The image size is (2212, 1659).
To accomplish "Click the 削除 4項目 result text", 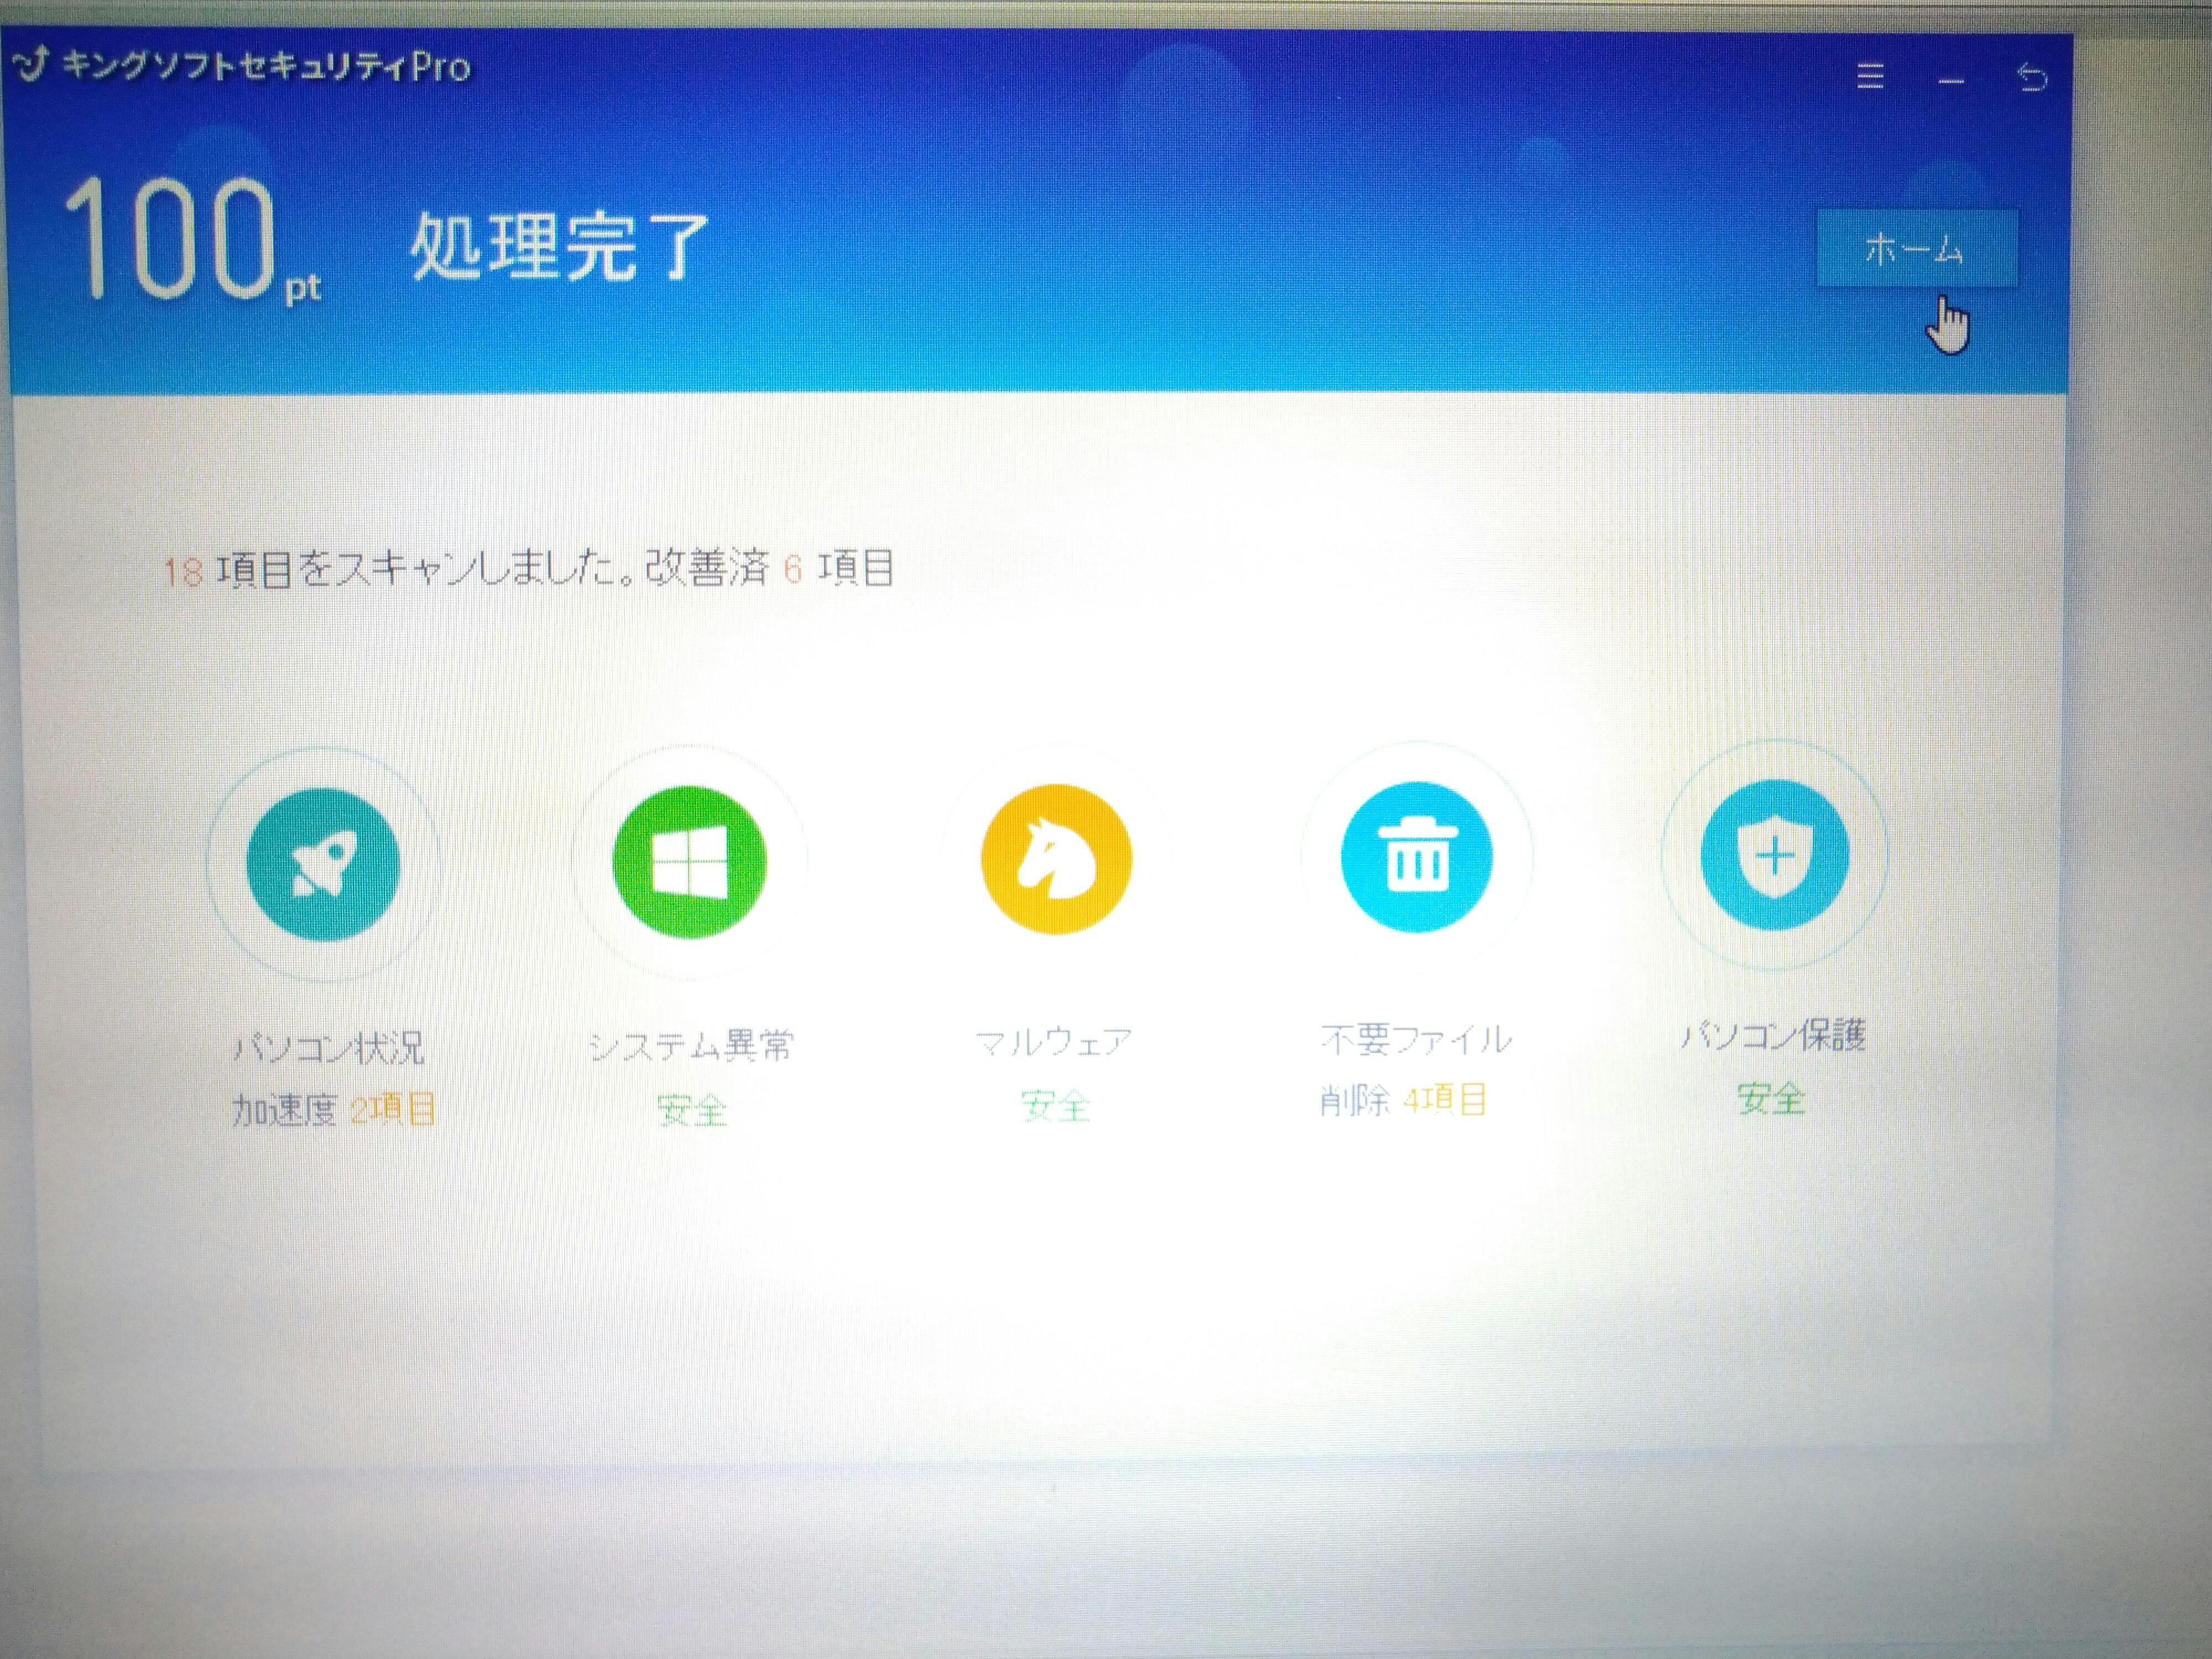I will [1403, 1100].
